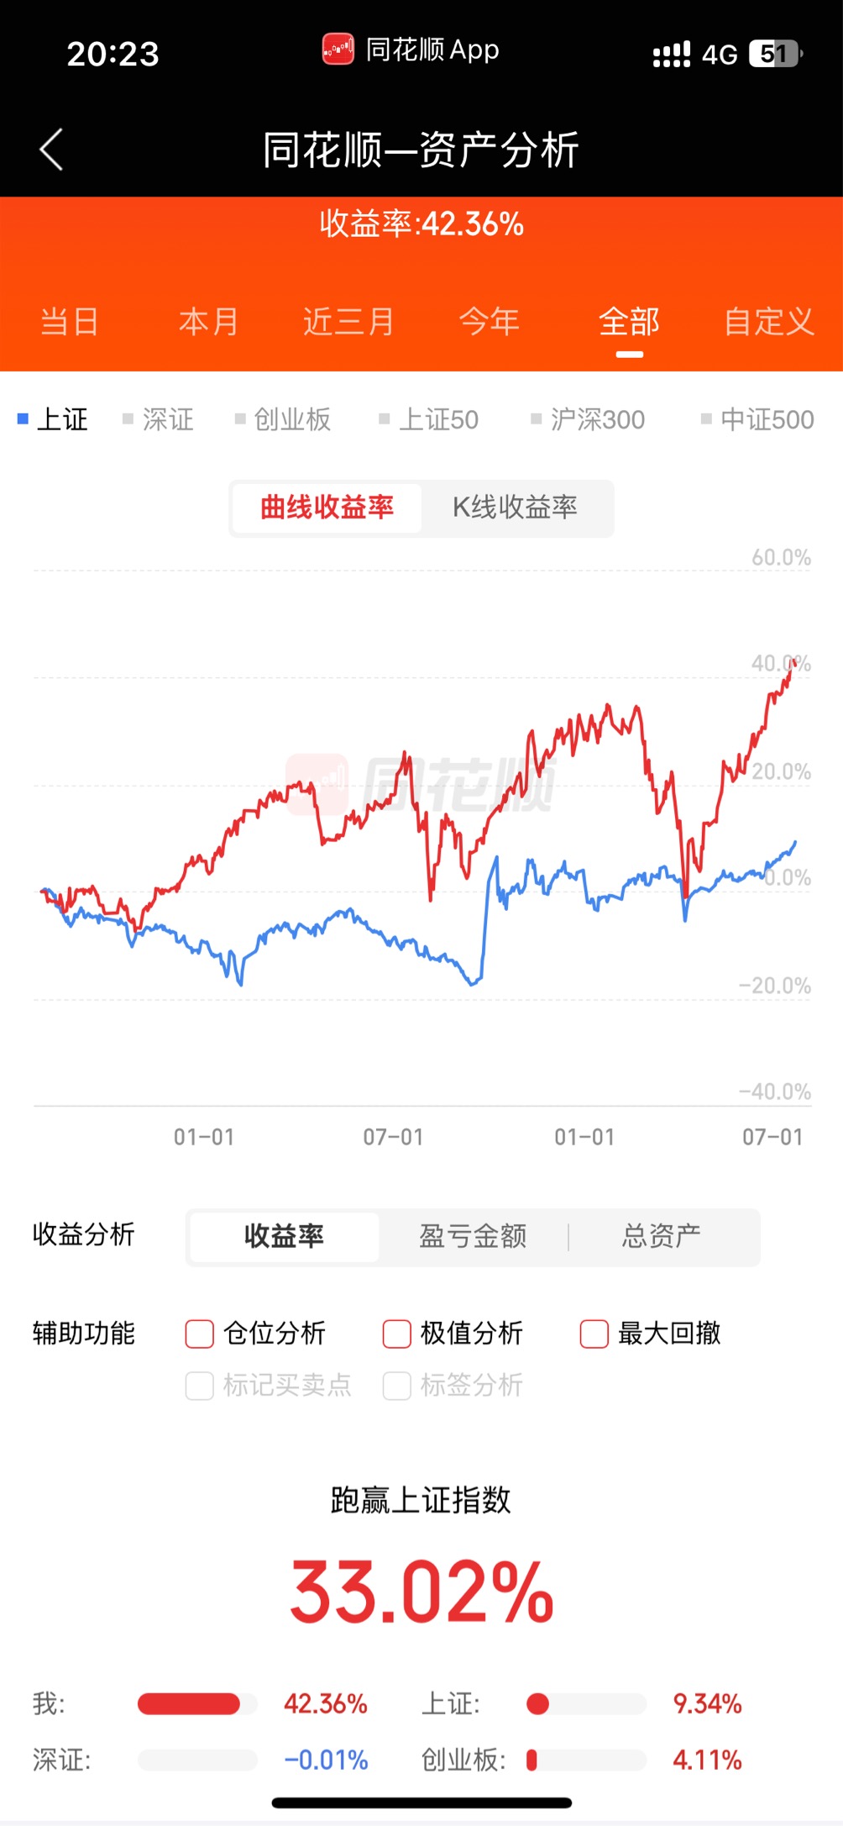Tap the 同花顺 App logo icon
Screen dimensions: 843x1826
(338, 50)
